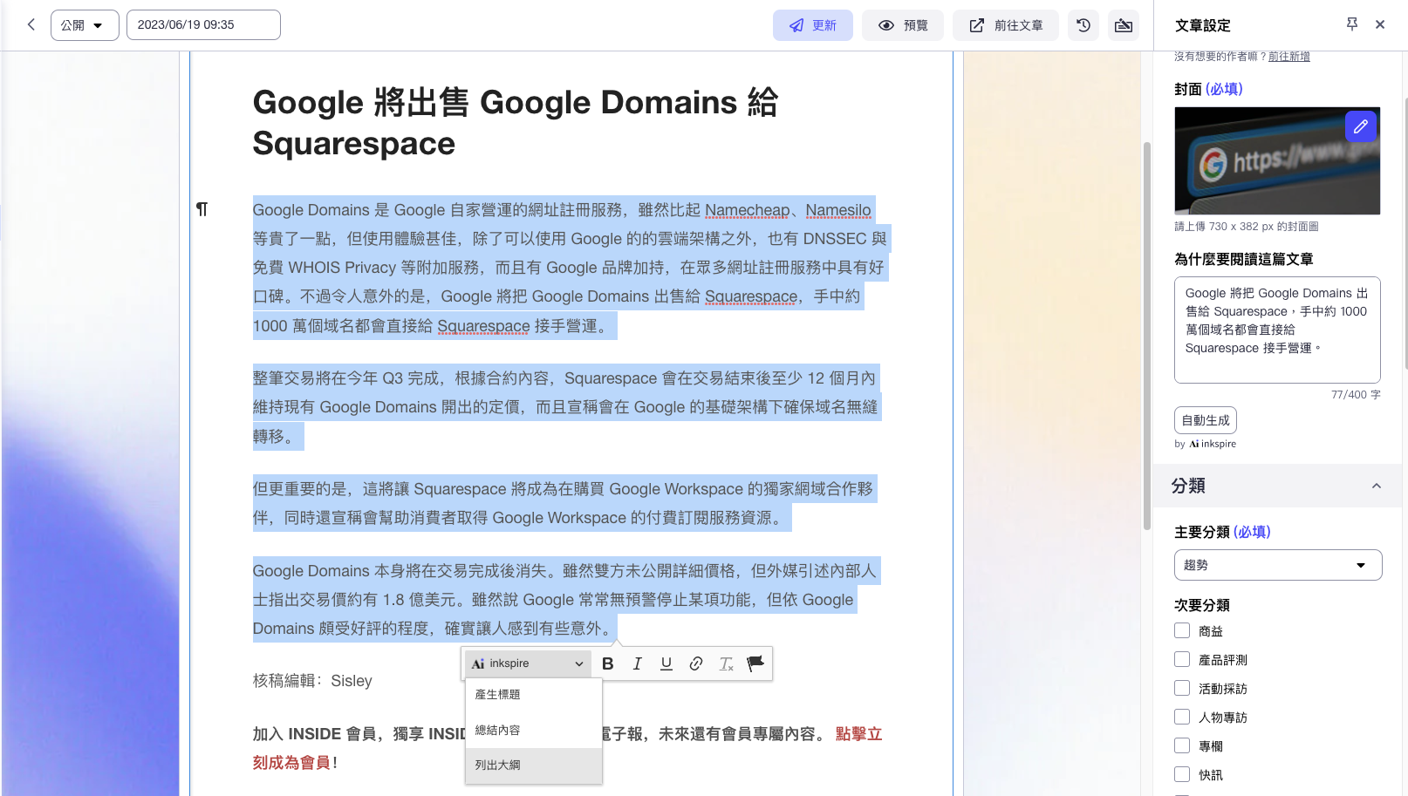Click the 點擊立刻成為會員 red link text
This screenshot has width=1408, height=796.
click(x=567, y=748)
